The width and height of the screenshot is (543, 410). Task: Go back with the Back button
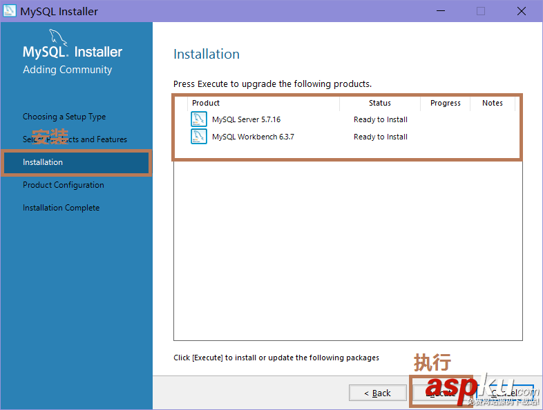[x=377, y=393]
